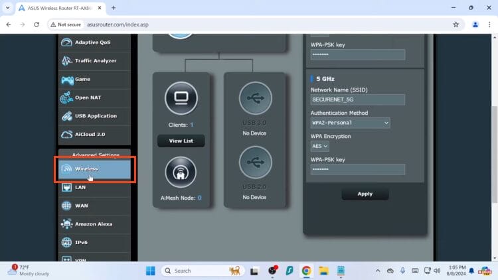Open Adaptive QoS from sidebar
Viewport: 498px width, 280px height.
point(94,42)
